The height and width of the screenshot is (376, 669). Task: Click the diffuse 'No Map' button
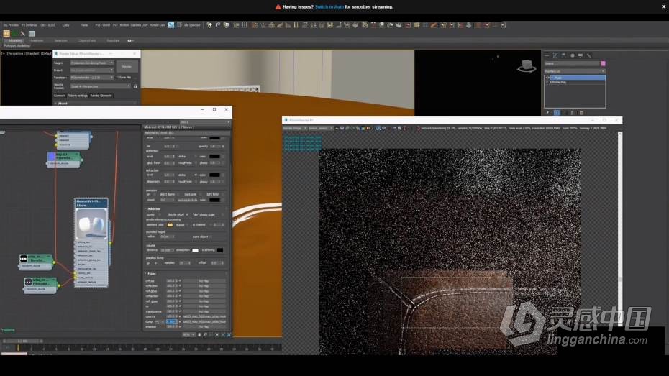[x=204, y=281]
